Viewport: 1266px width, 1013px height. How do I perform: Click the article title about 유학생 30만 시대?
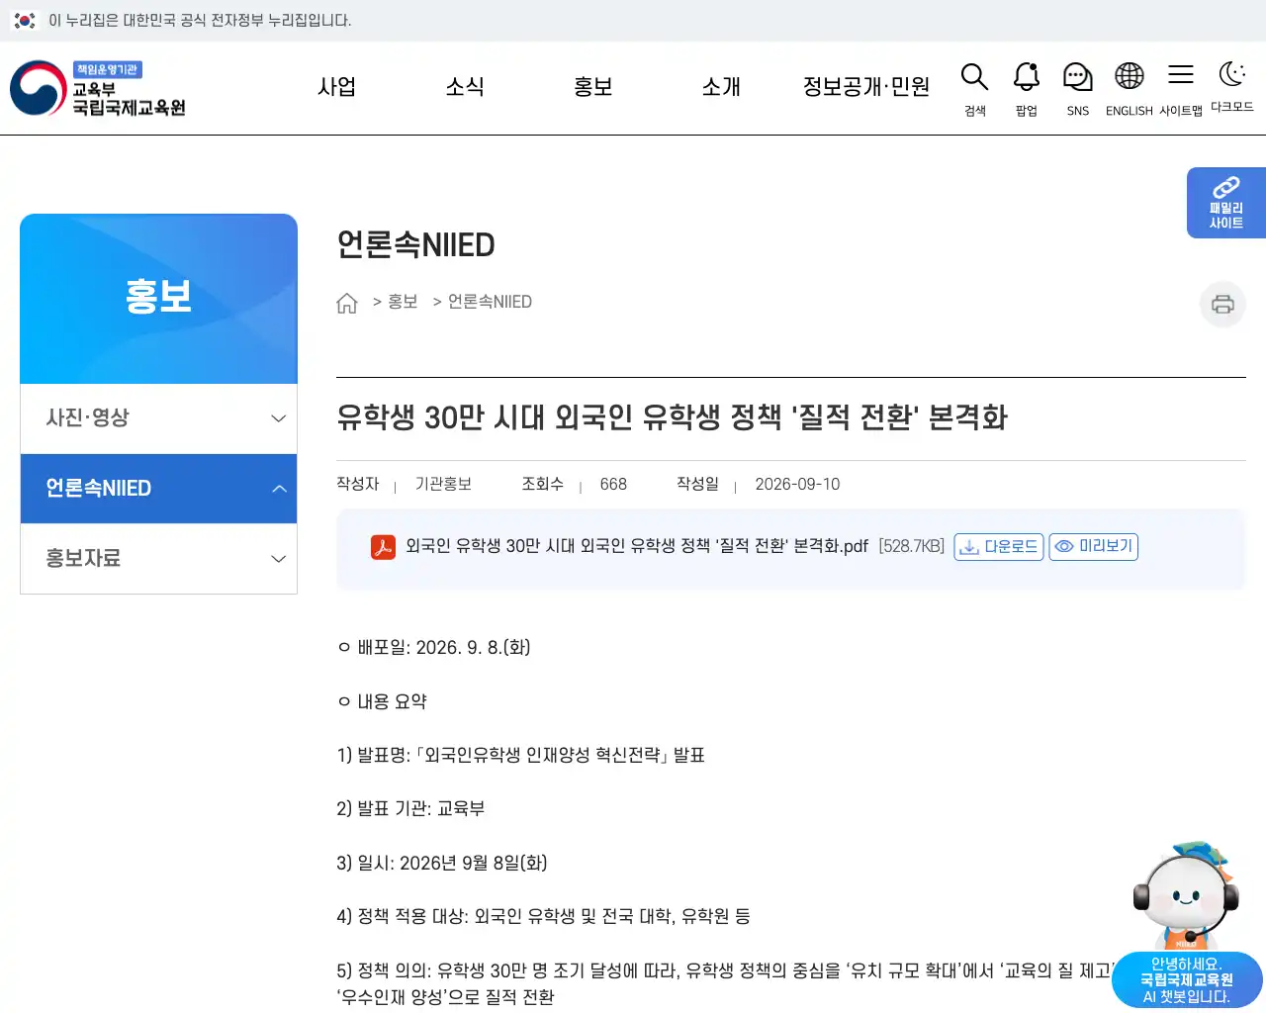(x=672, y=417)
